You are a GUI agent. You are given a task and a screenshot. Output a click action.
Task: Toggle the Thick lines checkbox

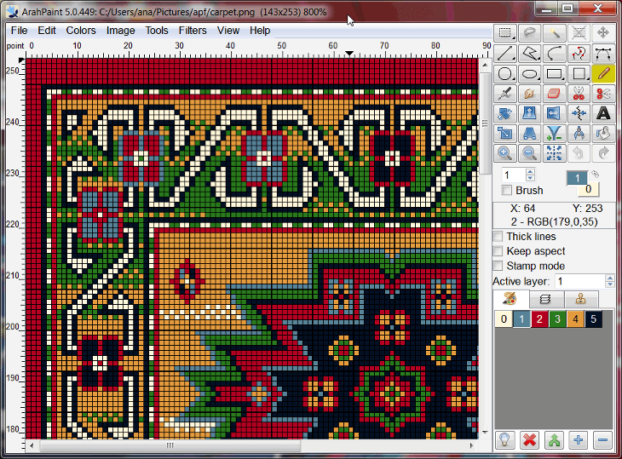[499, 237]
